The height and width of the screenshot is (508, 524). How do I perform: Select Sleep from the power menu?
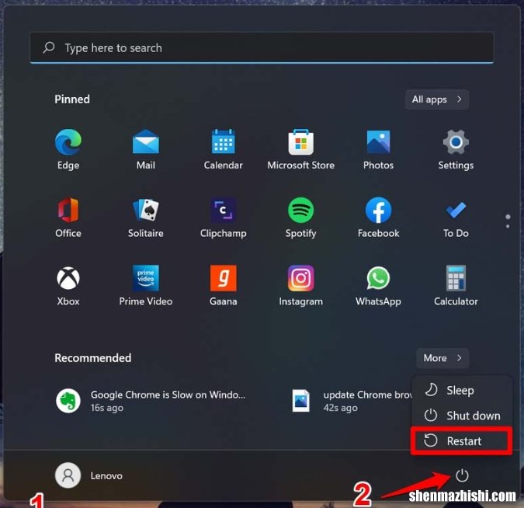pos(462,390)
